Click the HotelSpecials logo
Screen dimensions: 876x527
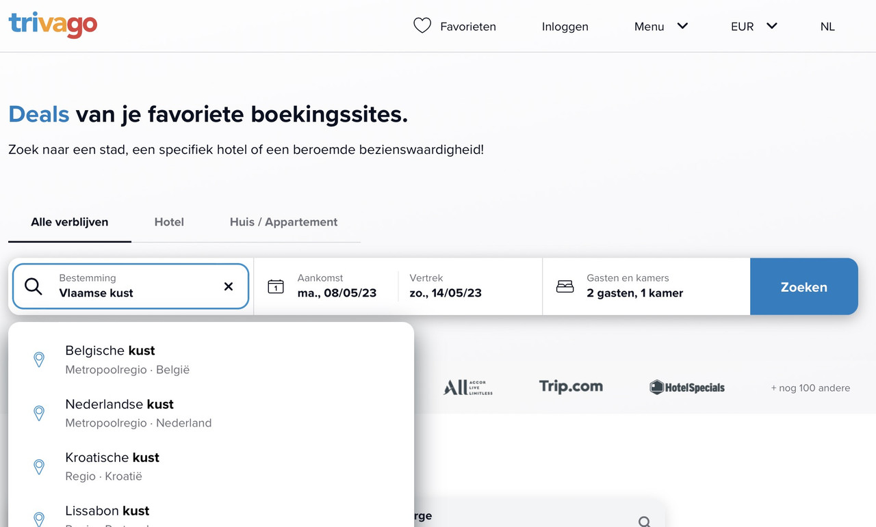coord(687,388)
